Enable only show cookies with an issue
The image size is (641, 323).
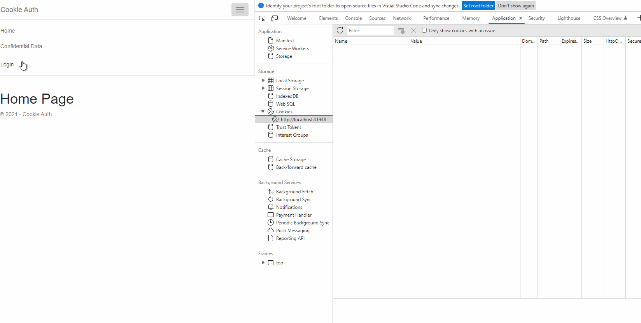click(424, 30)
